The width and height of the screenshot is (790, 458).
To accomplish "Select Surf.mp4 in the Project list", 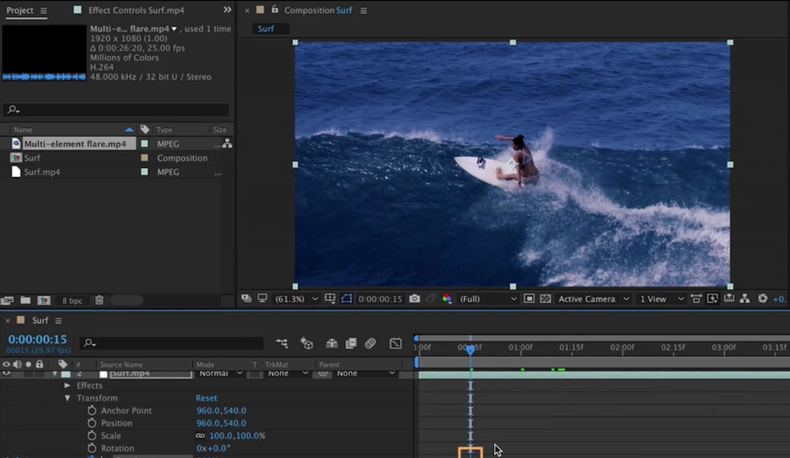I will (42, 172).
